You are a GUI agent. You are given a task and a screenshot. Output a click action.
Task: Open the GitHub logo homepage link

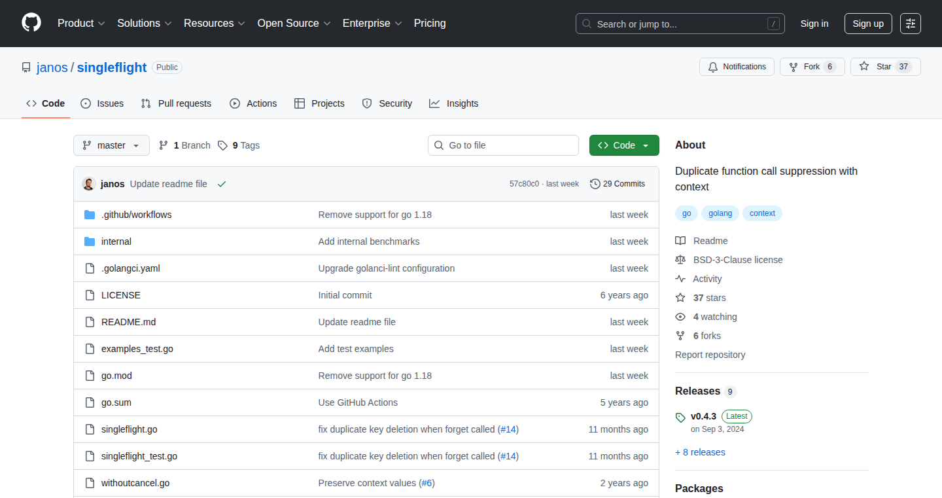[31, 23]
